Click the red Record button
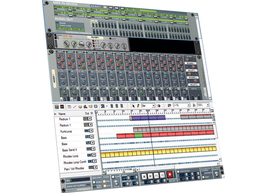257x193 pixels. [170, 174]
